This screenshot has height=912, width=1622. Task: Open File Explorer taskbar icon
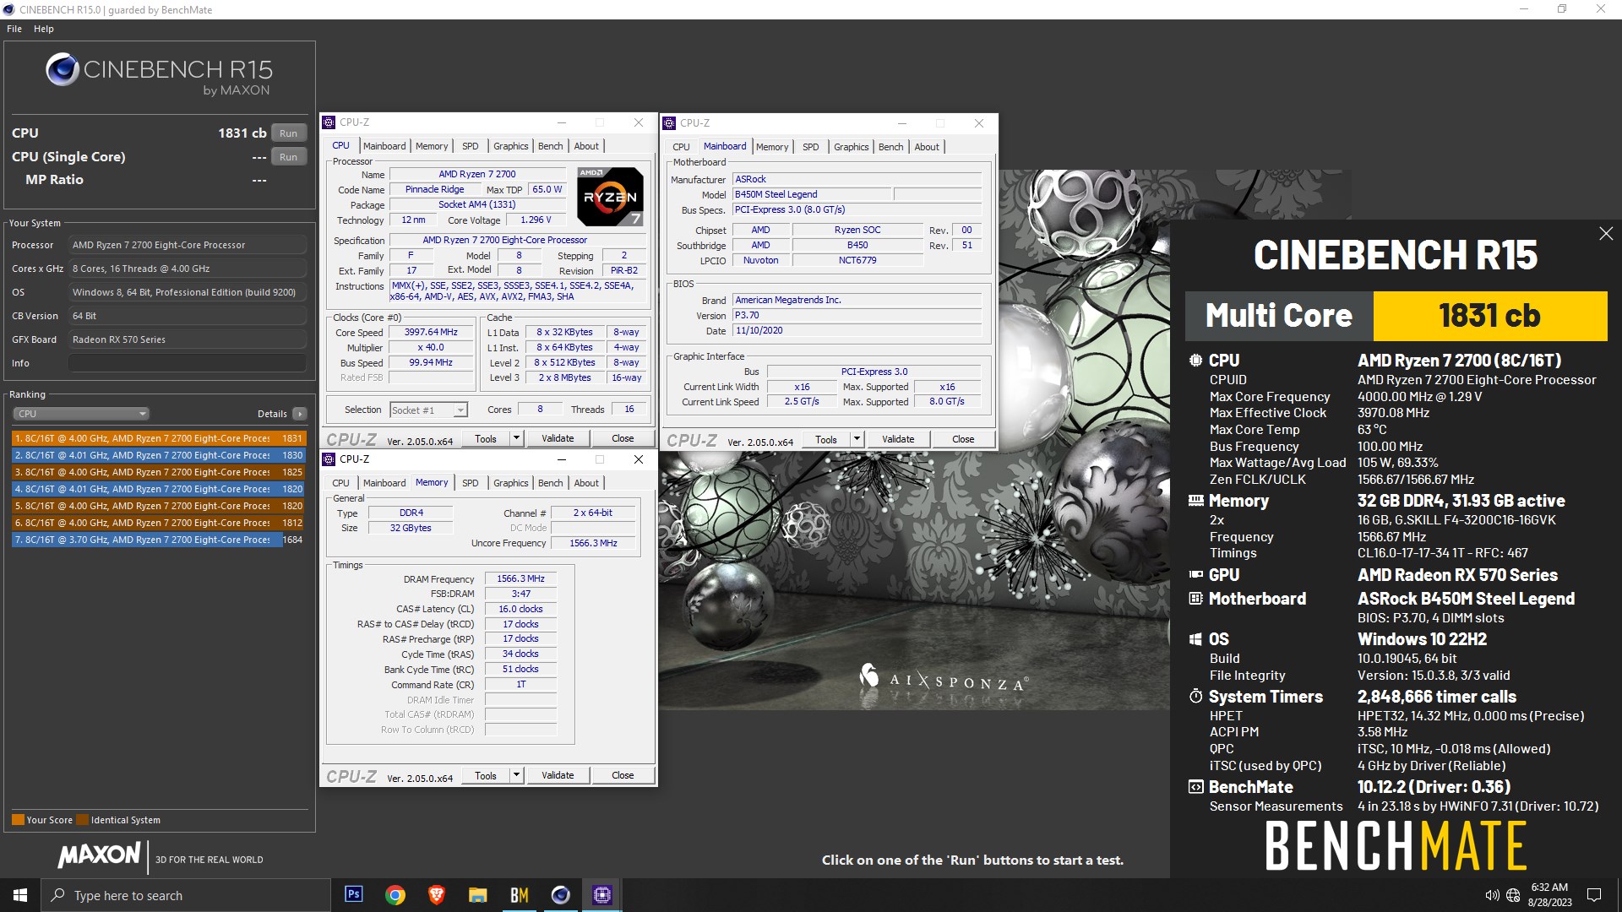pos(478,894)
